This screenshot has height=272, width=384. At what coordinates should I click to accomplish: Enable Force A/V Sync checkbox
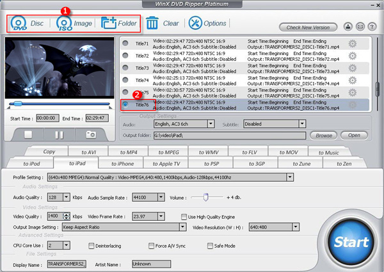pos(151,246)
